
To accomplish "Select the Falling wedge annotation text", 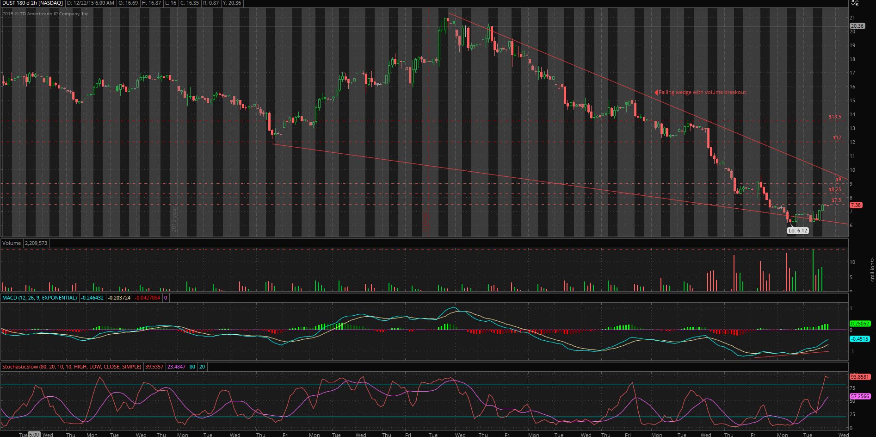I will coord(703,93).
